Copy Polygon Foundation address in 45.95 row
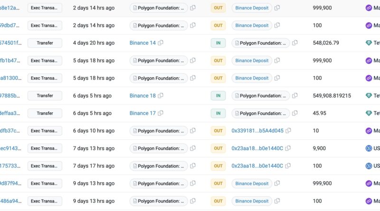This screenshot has width=380, height=211. (295, 113)
